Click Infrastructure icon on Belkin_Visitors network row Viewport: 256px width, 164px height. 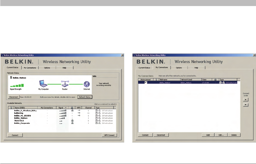pyautogui.click(x=98, y=118)
